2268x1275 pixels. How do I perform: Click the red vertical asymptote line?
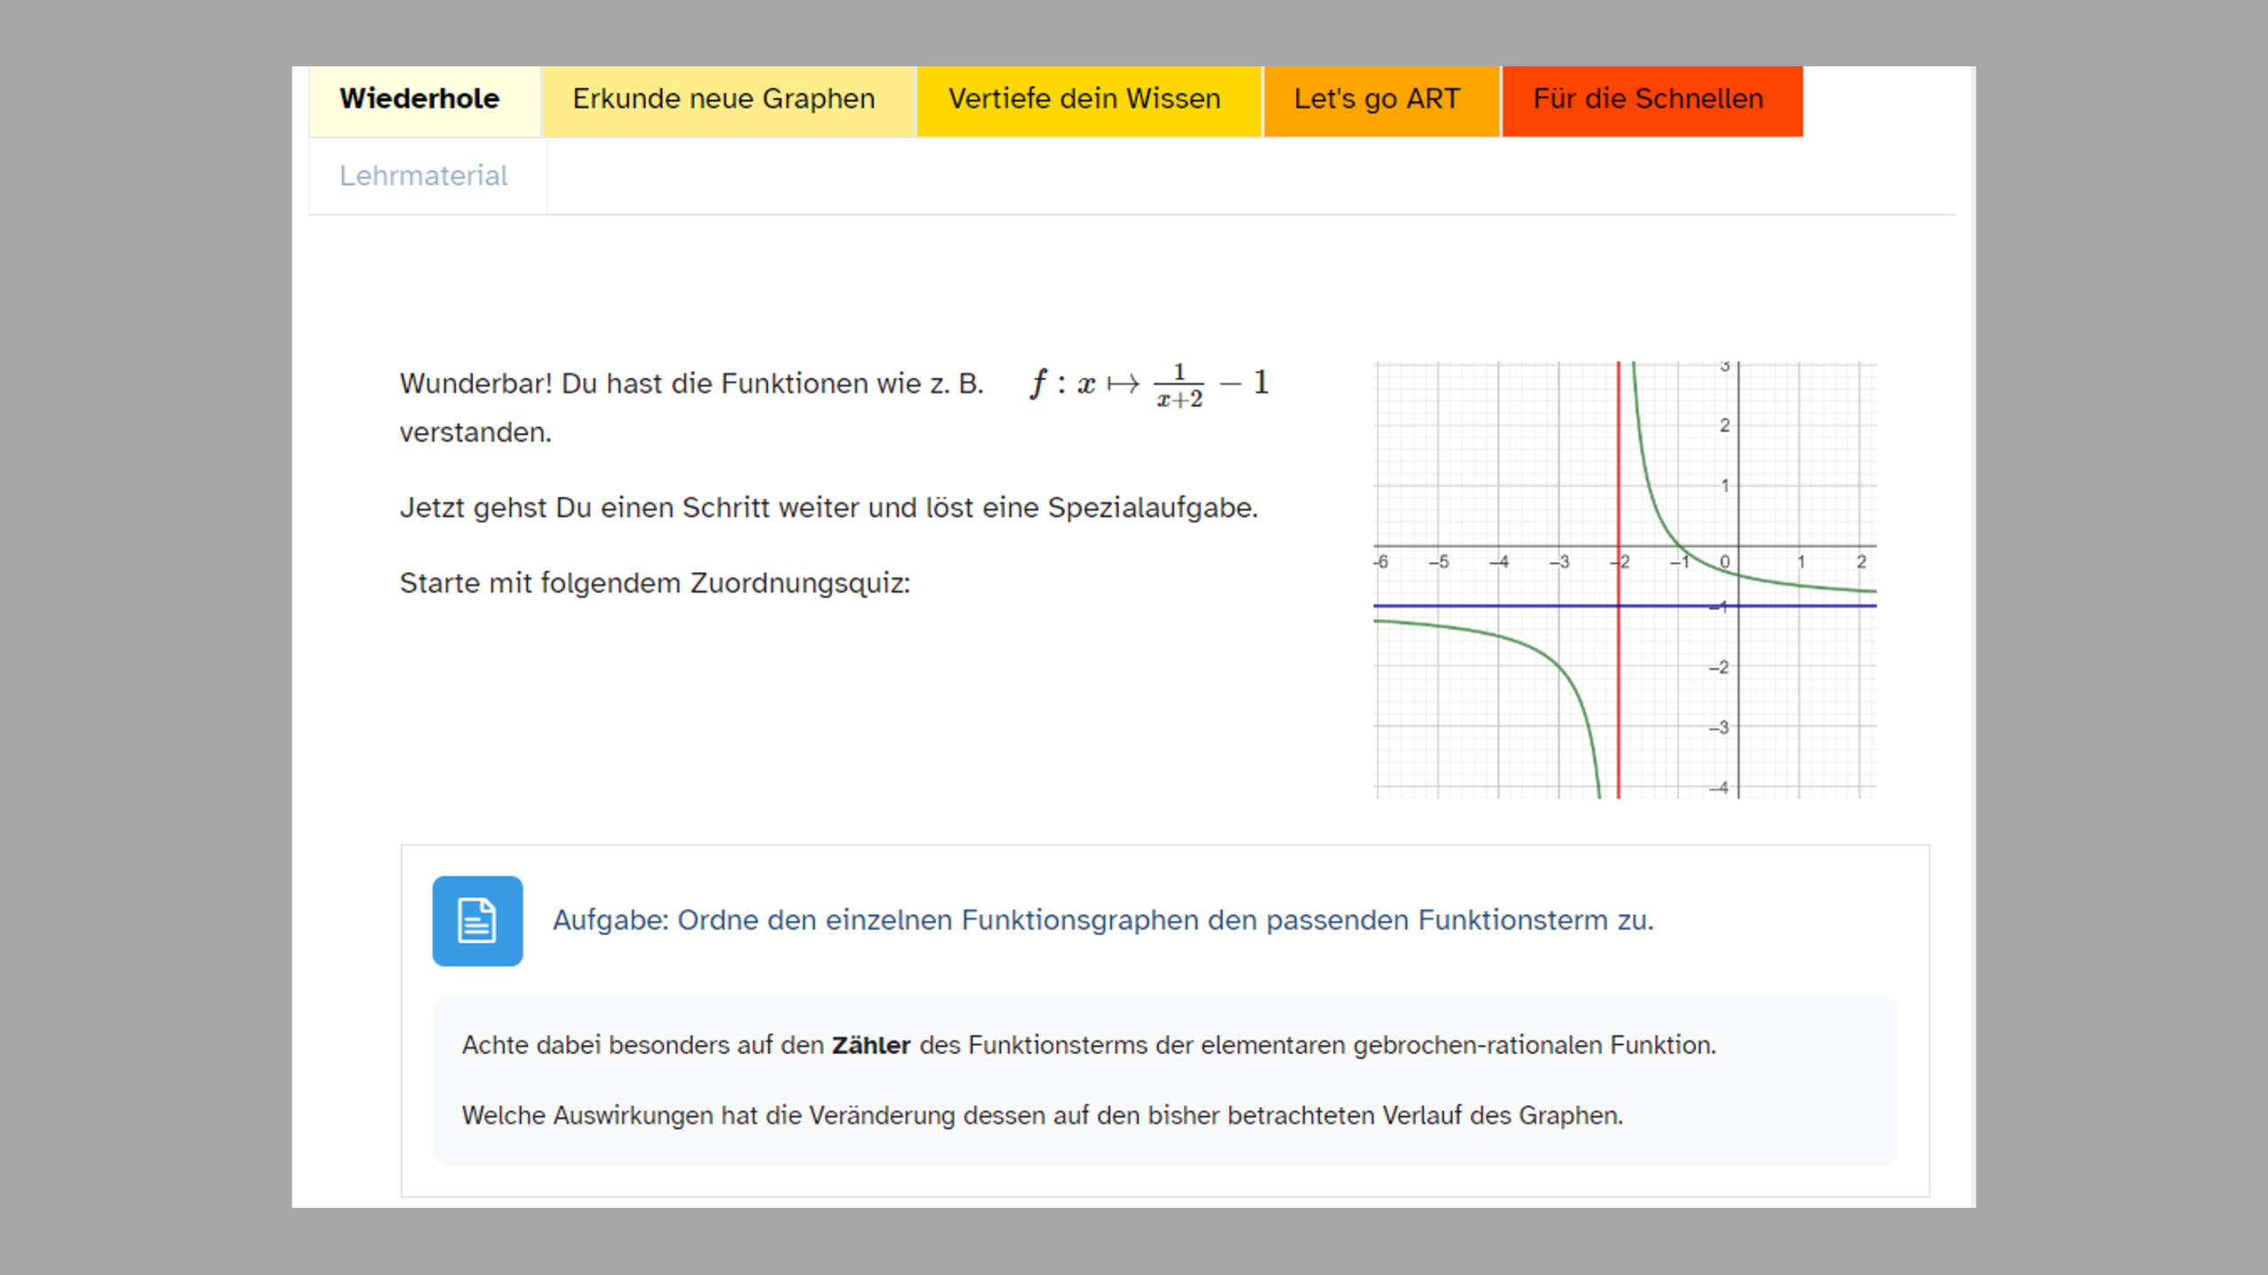pyautogui.click(x=1619, y=708)
